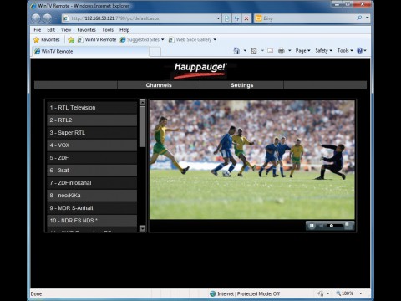Select channel 1 - RTL Television
This screenshot has height=301, width=401.
pyautogui.click(x=92, y=108)
